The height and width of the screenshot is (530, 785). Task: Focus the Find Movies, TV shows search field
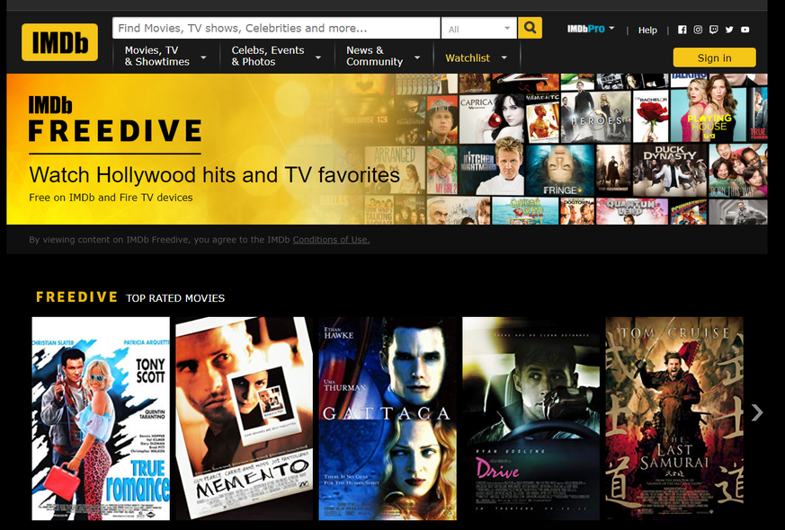[276, 28]
